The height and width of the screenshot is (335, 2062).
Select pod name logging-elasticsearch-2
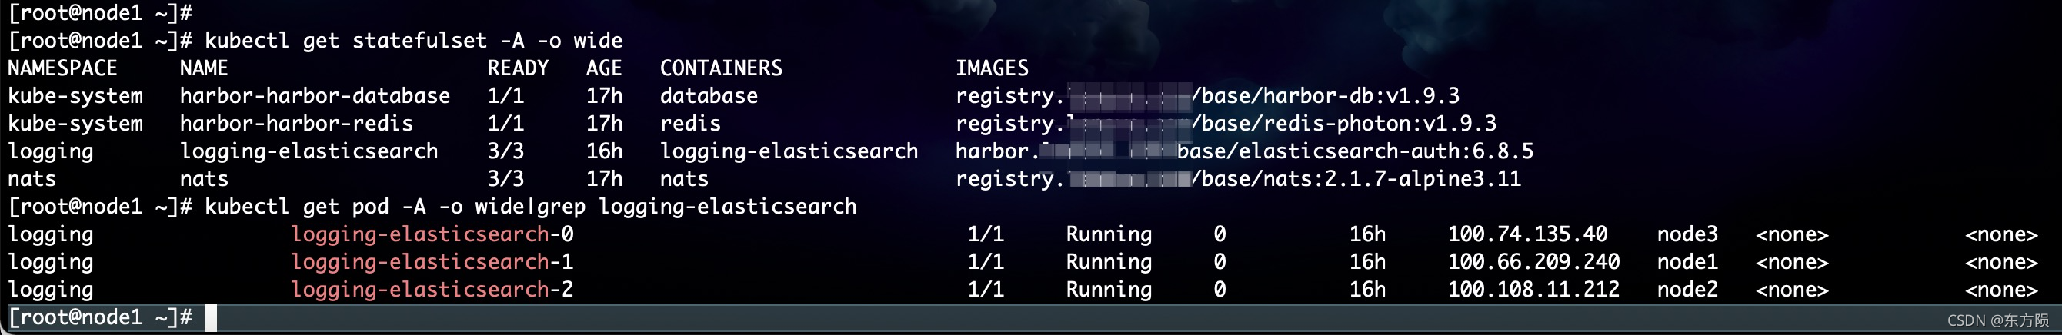432,290
